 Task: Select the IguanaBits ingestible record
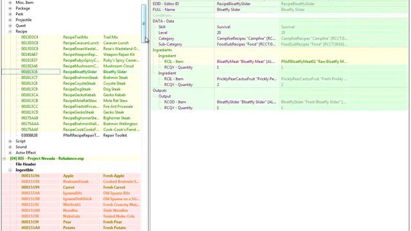pyautogui.click(x=71, y=193)
